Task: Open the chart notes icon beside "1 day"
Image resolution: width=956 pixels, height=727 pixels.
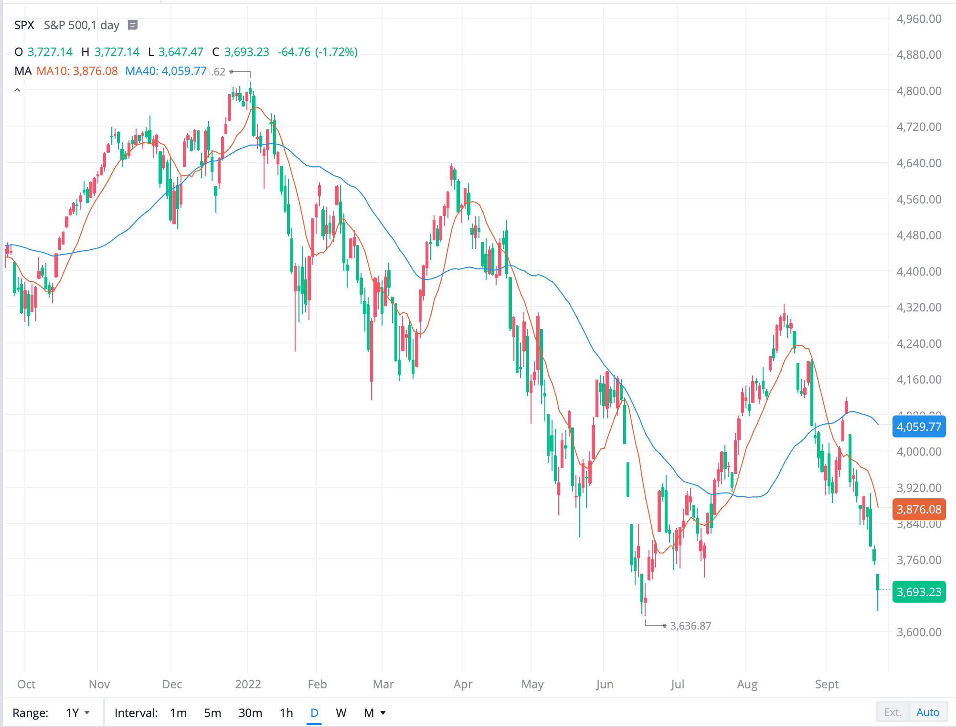Action: pos(132,25)
